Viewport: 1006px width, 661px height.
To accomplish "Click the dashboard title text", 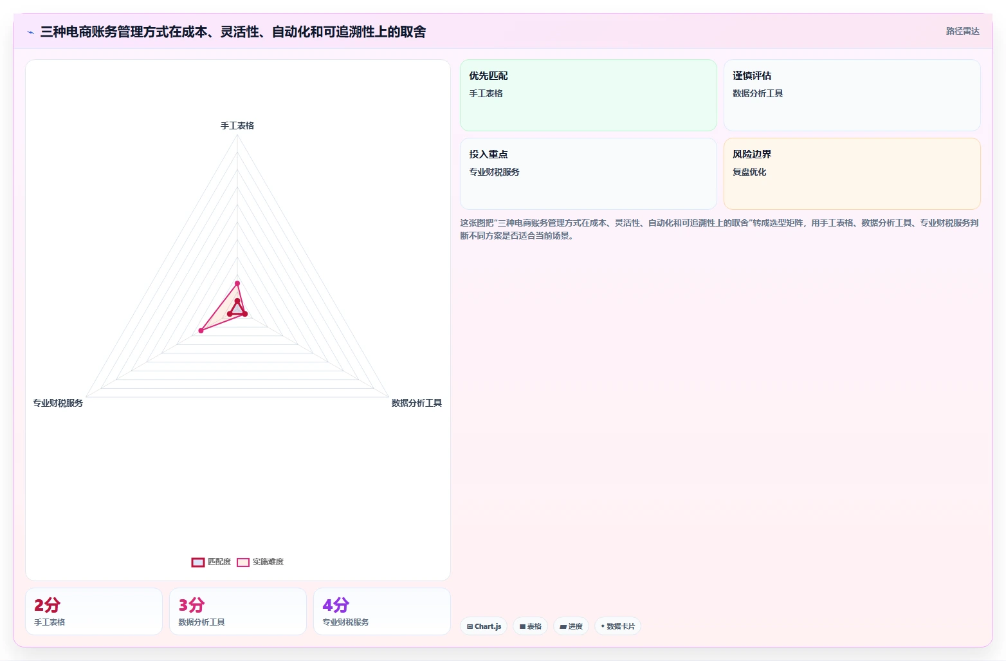I will (x=233, y=32).
